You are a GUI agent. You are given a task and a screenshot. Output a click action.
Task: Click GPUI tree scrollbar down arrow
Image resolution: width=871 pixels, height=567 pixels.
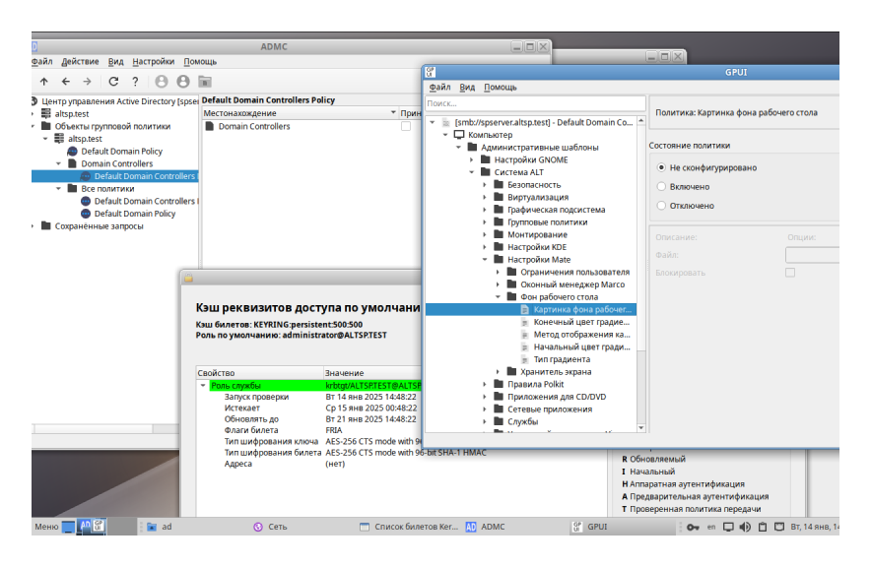(641, 428)
